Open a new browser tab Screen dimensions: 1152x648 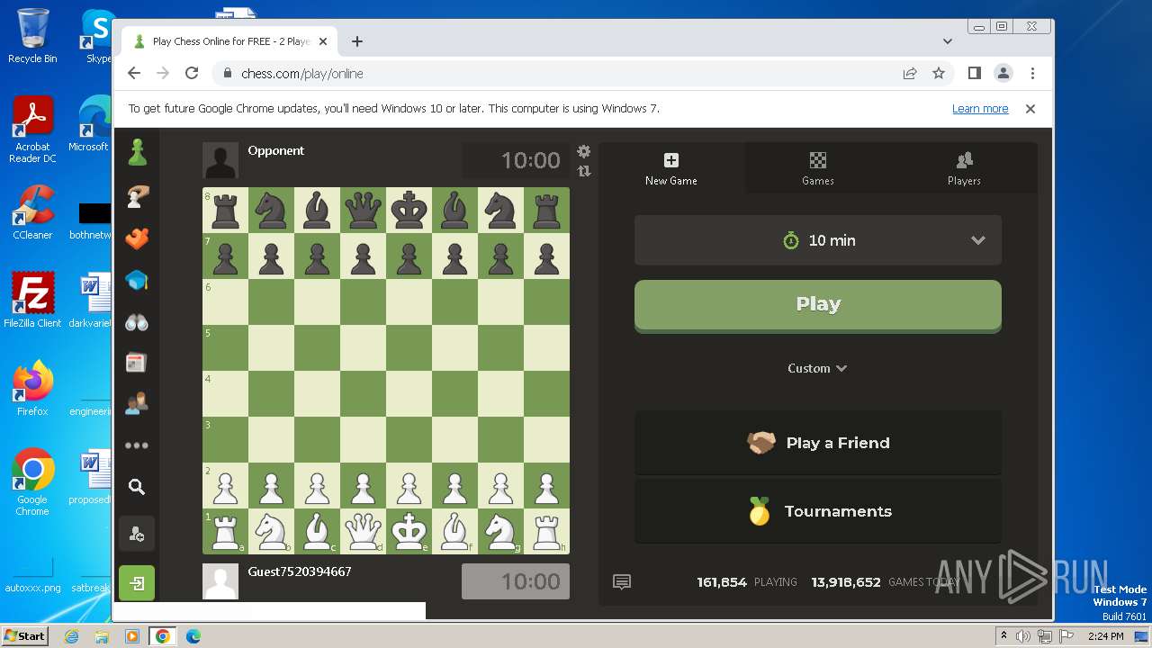[x=357, y=41]
